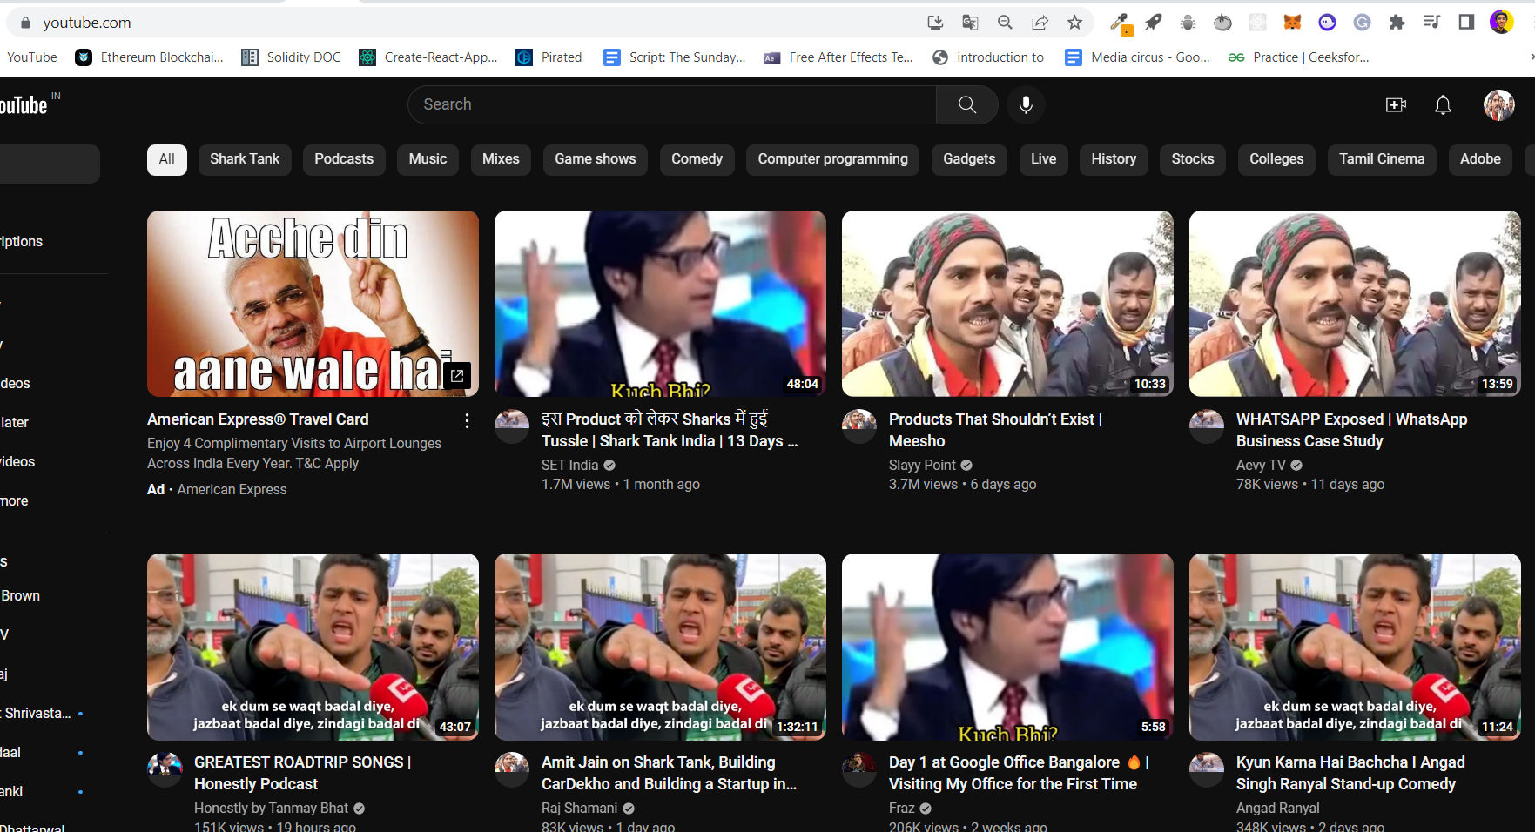Bookmark this page with the star icon

[x=1074, y=22]
